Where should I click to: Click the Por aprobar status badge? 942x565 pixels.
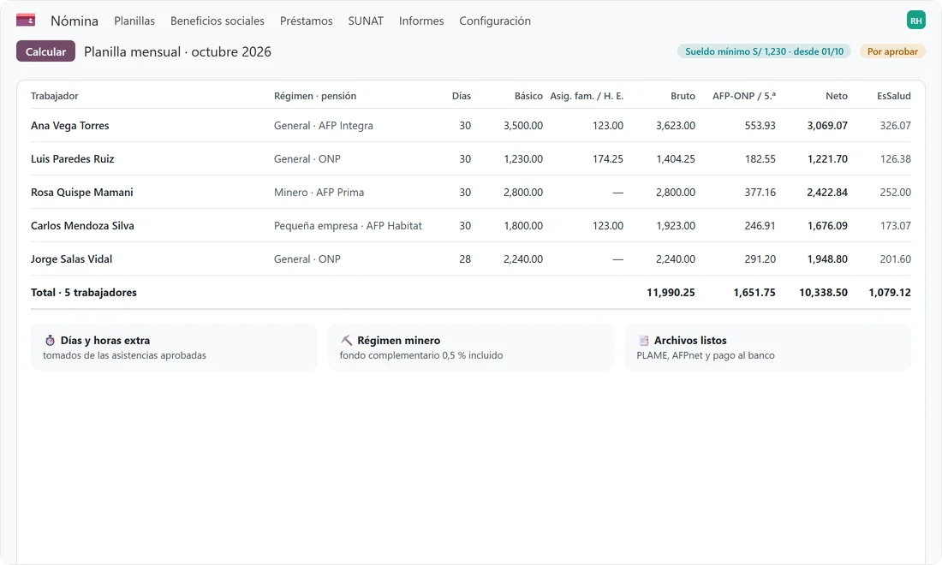(x=892, y=51)
